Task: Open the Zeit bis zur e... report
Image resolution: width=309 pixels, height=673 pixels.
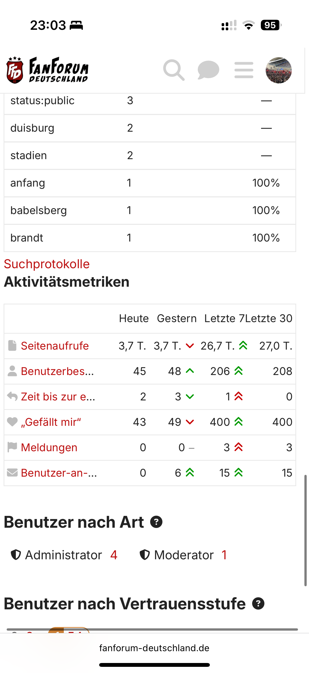Action: pos(58,396)
